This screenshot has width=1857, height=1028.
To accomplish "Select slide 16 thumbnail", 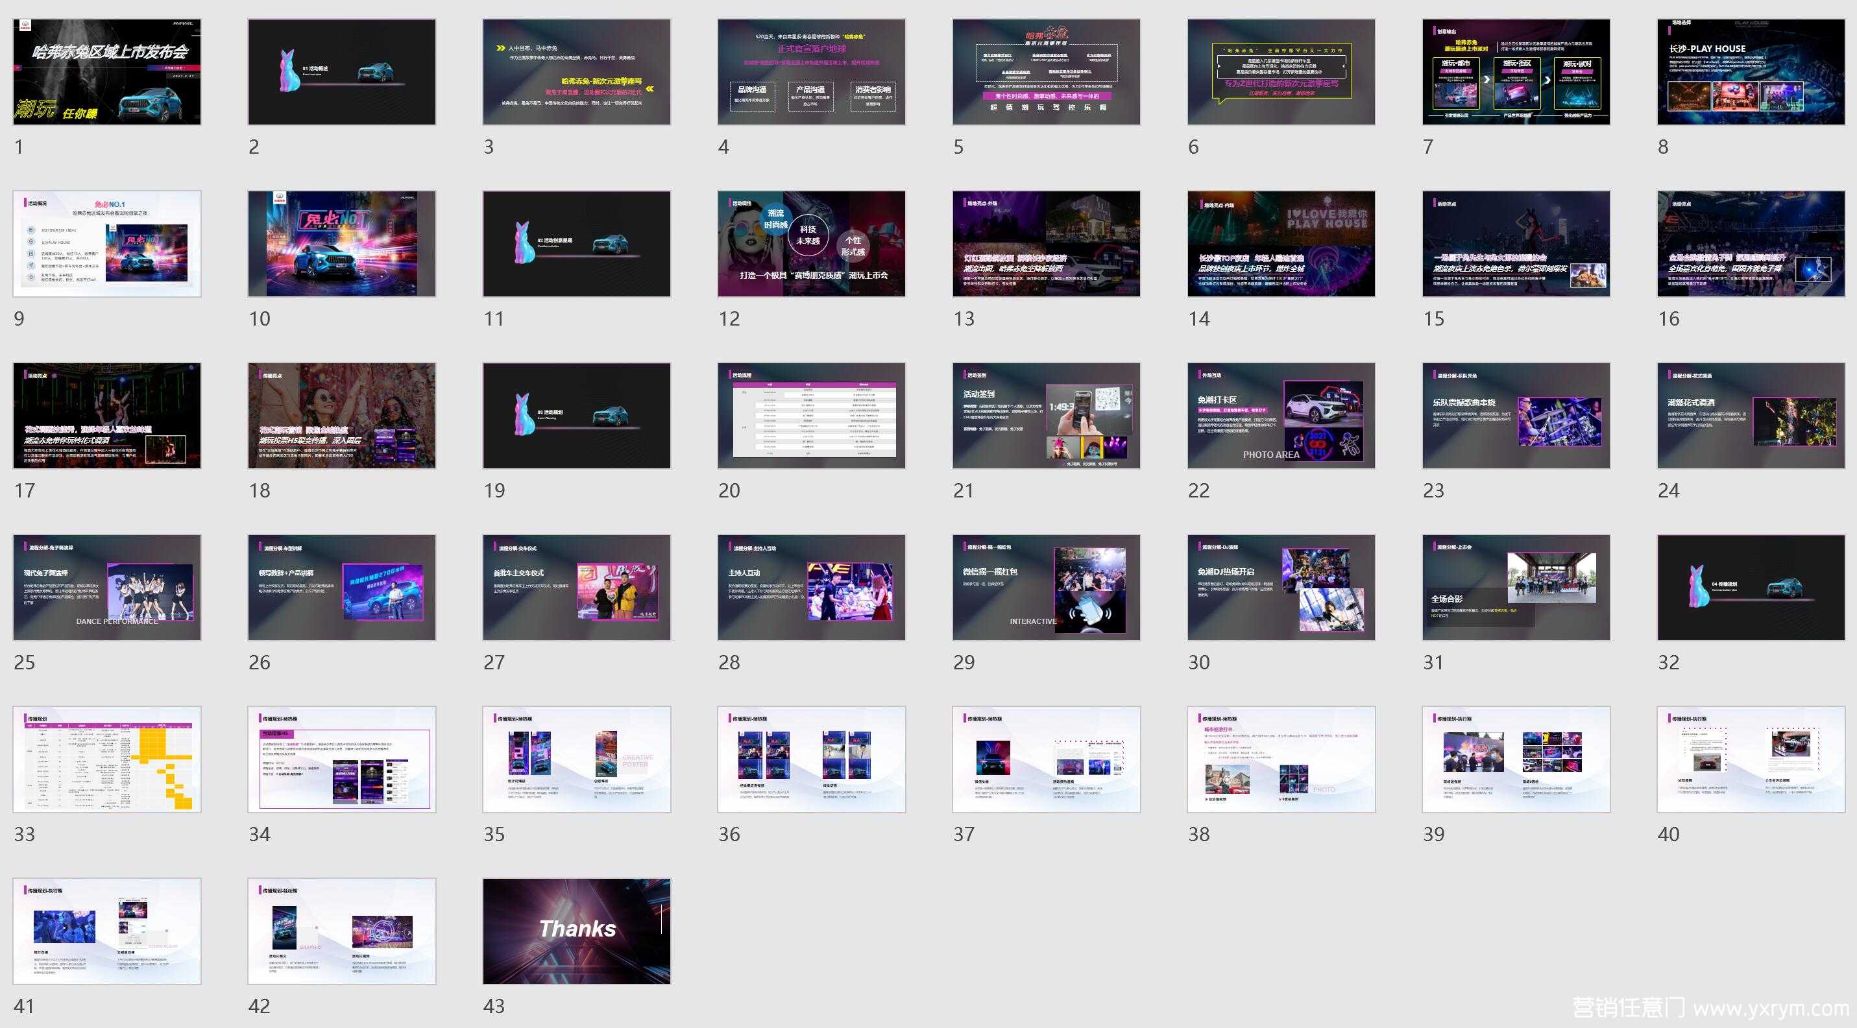I will [x=1751, y=243].
